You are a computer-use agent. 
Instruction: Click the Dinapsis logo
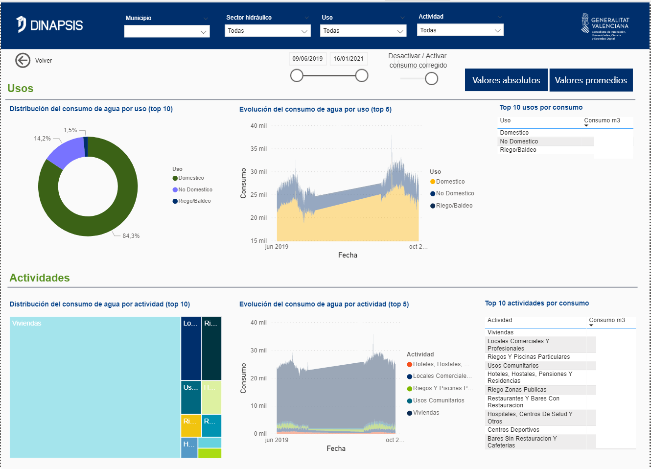[x=49, y=24]
